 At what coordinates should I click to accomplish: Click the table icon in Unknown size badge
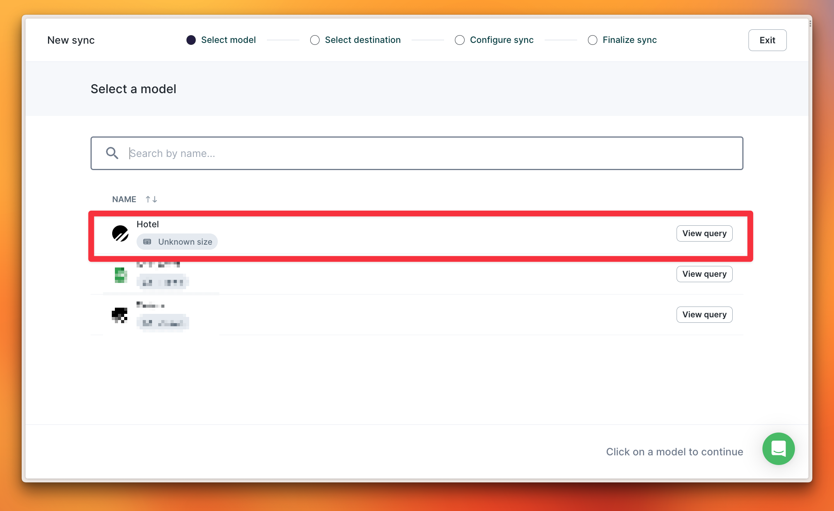tap(147, 242)
